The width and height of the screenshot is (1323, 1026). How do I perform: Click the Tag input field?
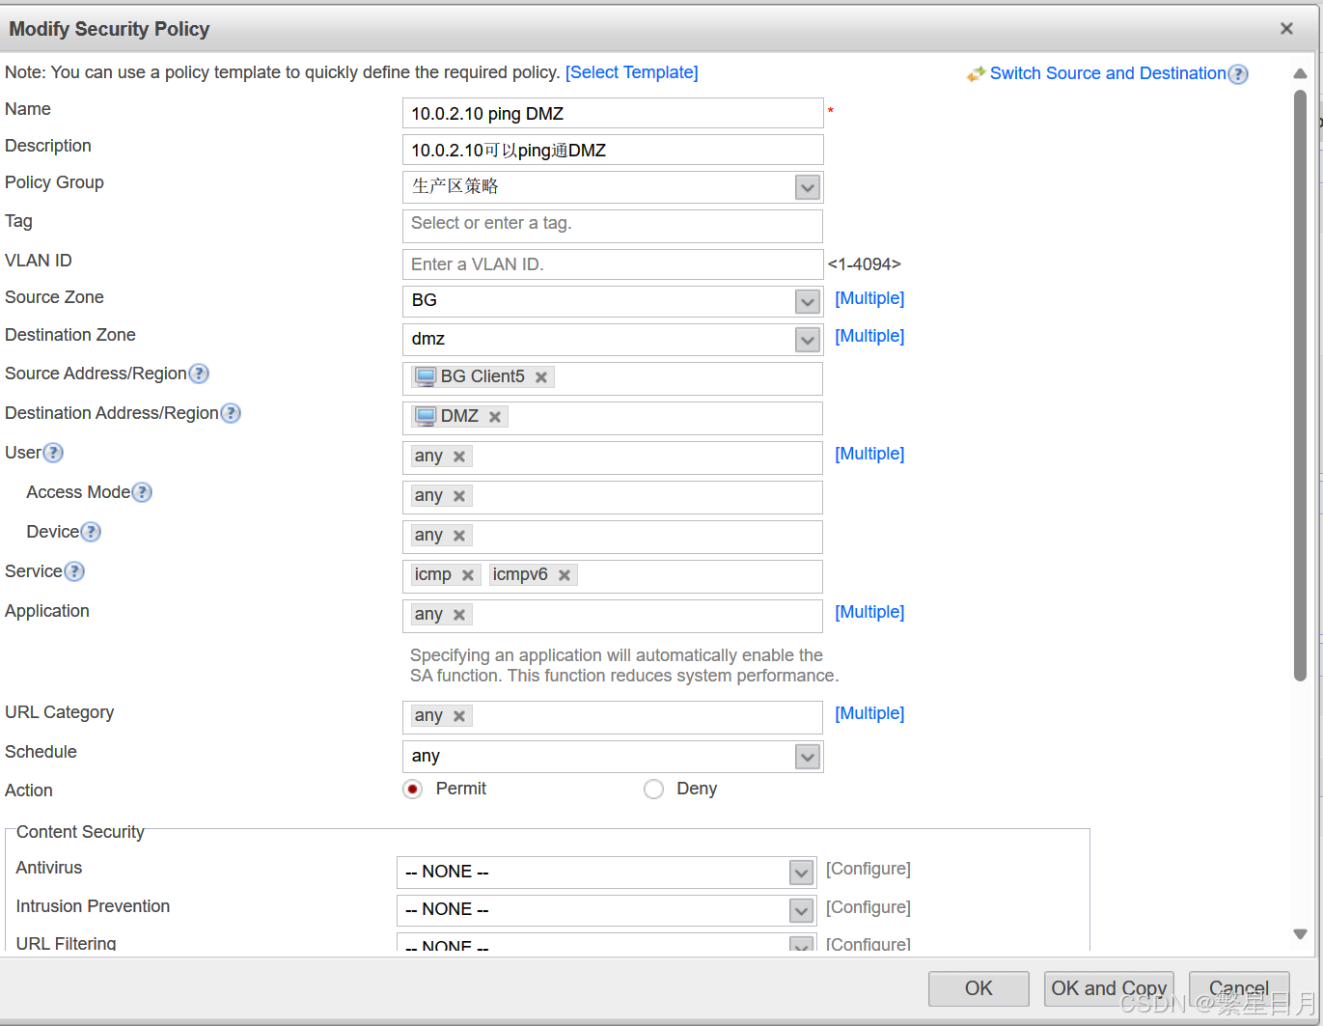point(613,226)
